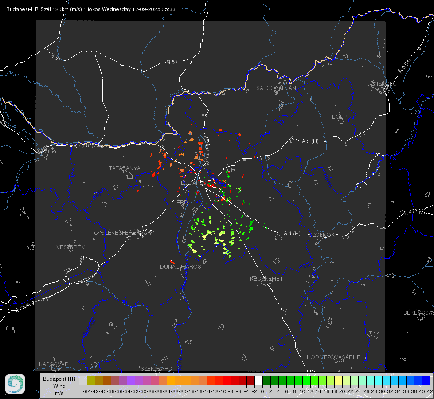Click the SALGOTARJAN city label
This screenshot has height=399, width=434.
[276, 88]
